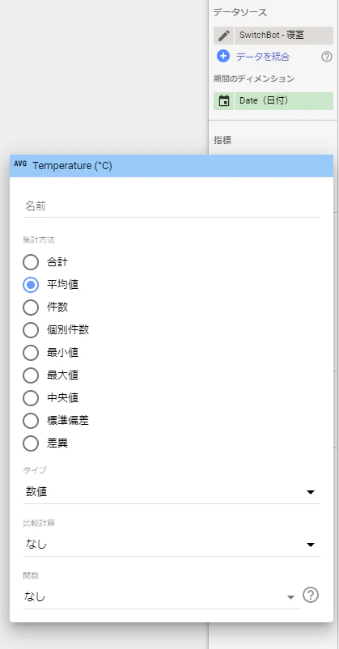Choose 標準偏差 as aggregation method
Image resolution: width=339 pixels, height=649 pixels.
point(31,421)
